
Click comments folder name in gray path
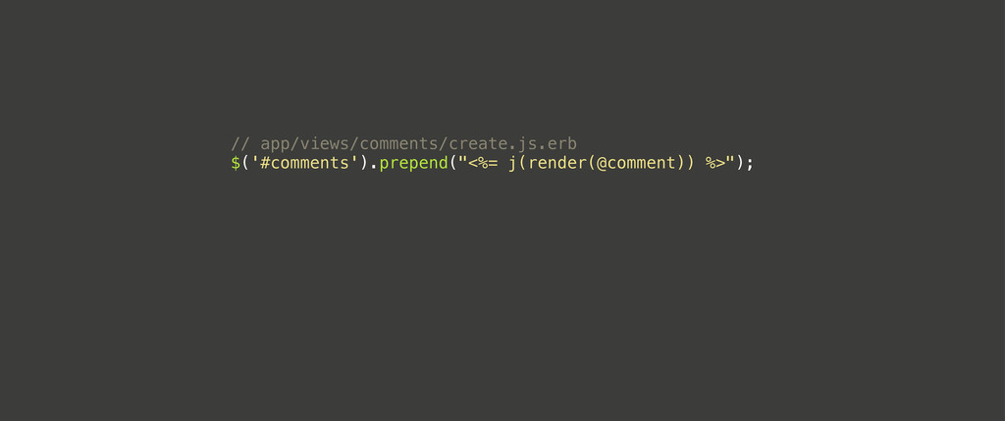click(398, 143)
